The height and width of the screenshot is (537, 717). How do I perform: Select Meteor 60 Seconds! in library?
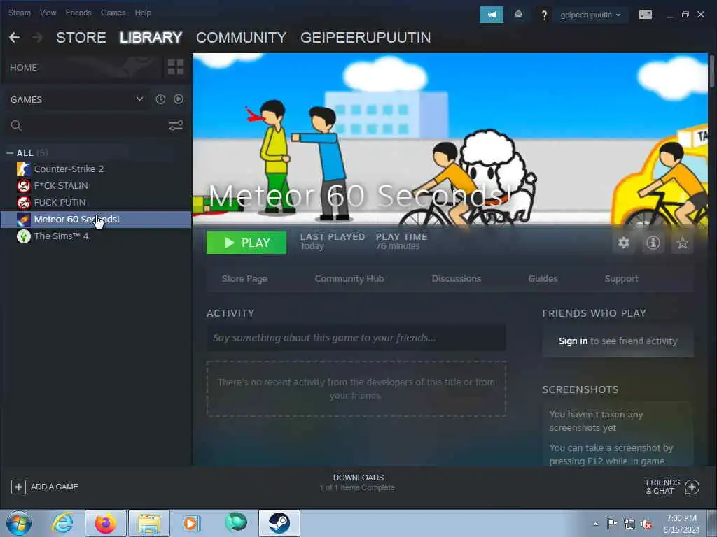tap(96, 219)
